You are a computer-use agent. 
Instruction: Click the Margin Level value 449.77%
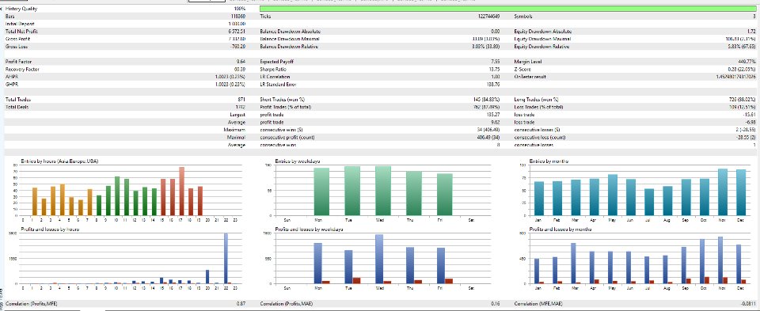747,62
